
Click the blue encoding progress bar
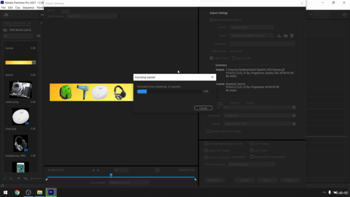click(x=142, y=91)
